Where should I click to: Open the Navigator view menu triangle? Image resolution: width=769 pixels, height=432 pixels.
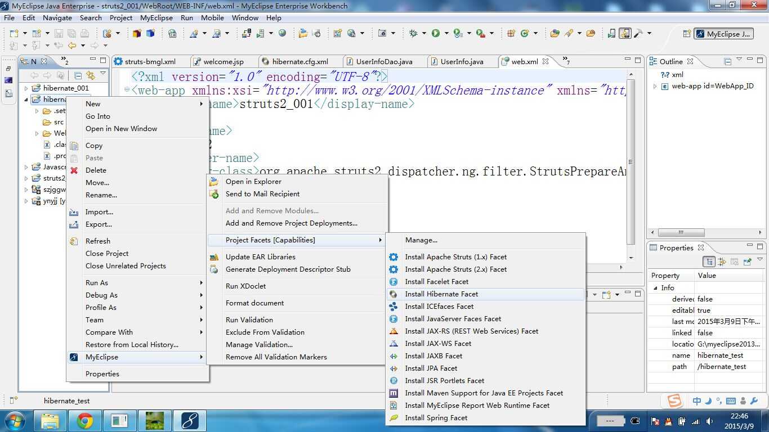103,74
